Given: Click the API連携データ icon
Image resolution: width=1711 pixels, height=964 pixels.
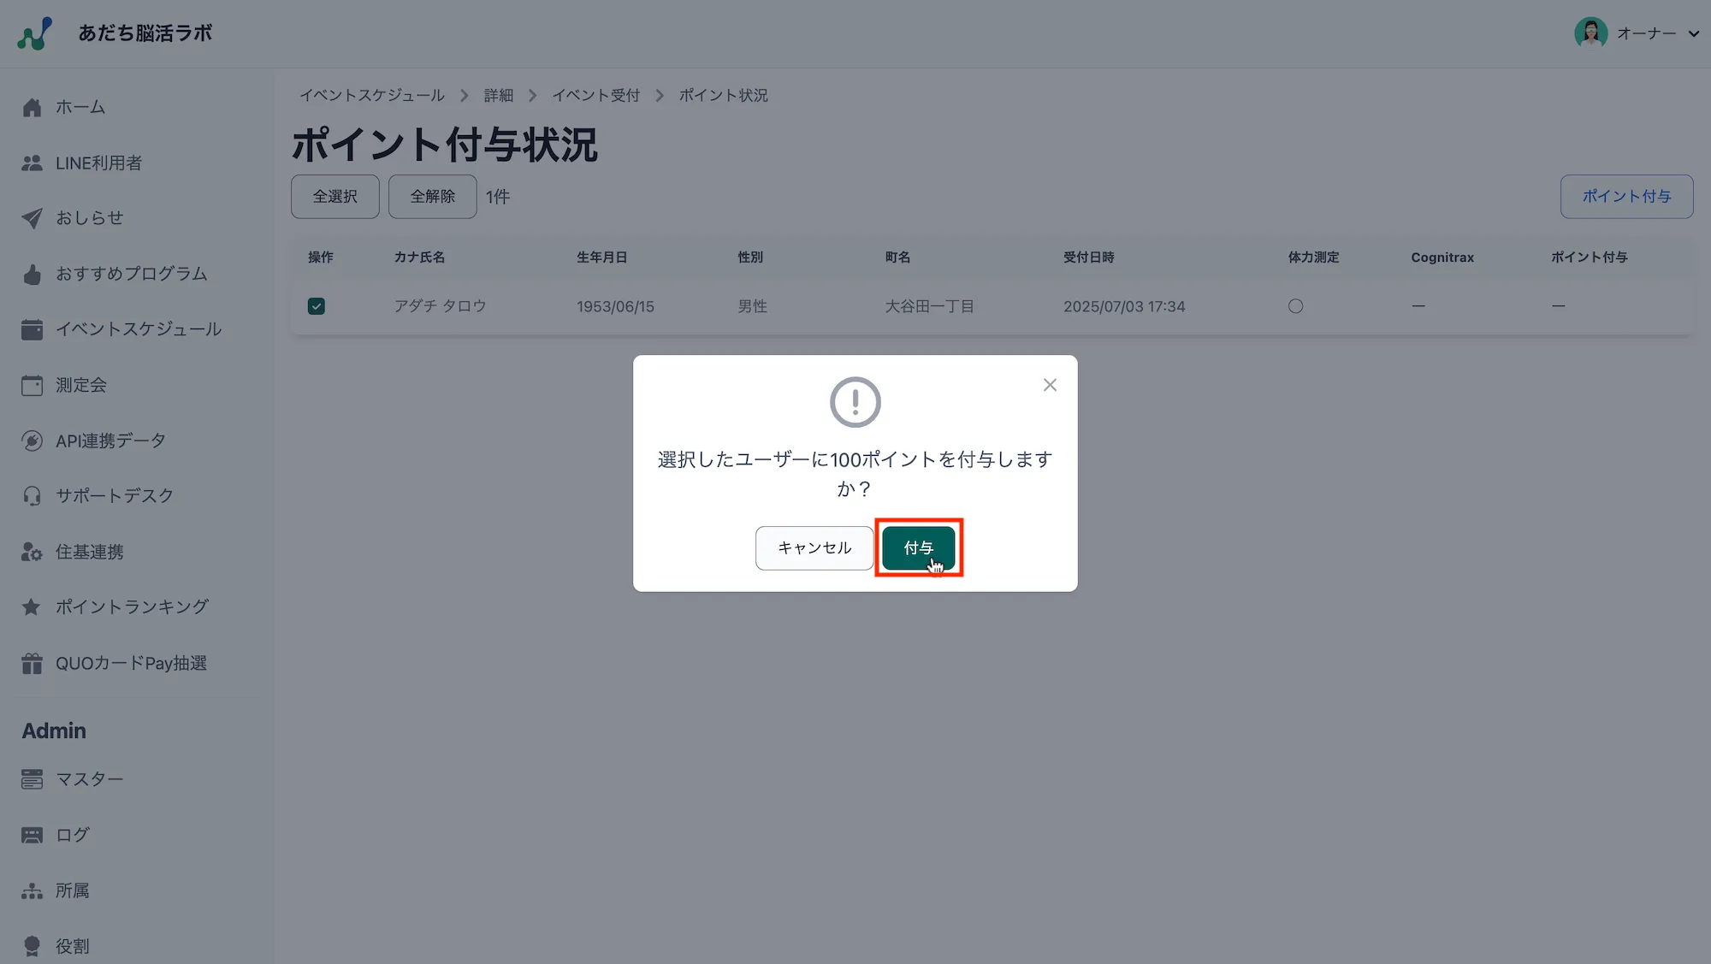Looking at the screenshot, I should pyautogui.click(x=32, y=440).
